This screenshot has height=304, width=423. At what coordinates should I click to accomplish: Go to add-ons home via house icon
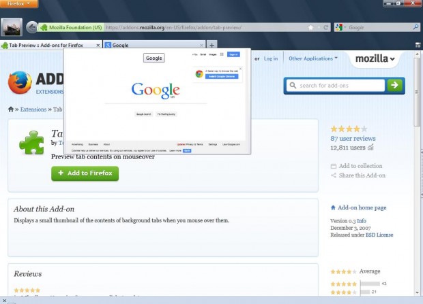click(x=11, y=109)
